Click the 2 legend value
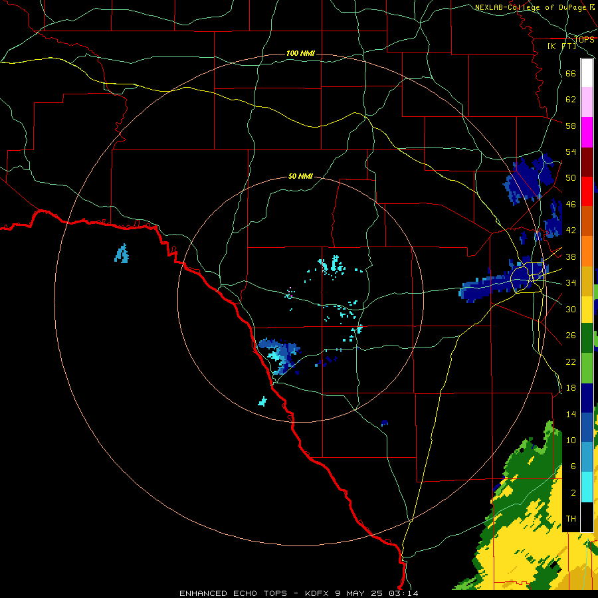 [573, 492]
